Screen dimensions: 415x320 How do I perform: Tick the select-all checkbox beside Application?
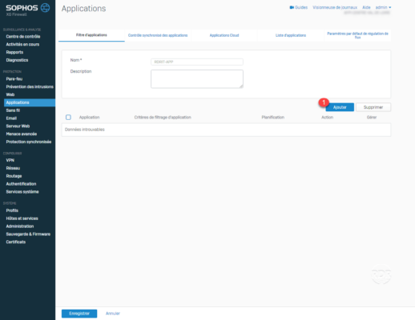point(68,118)
